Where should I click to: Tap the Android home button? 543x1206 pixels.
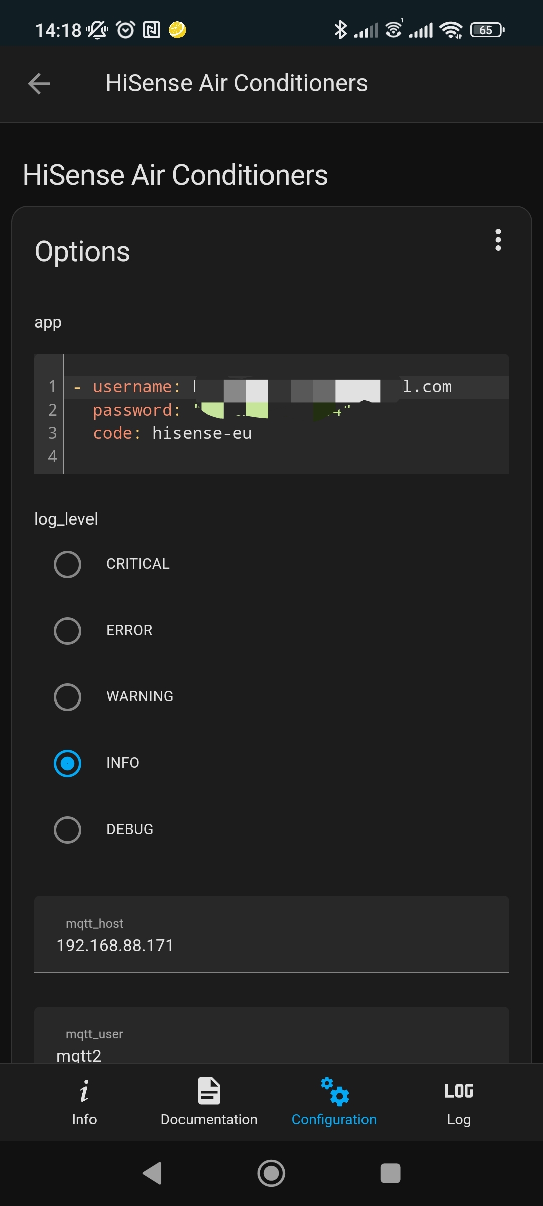[271, 1174]
